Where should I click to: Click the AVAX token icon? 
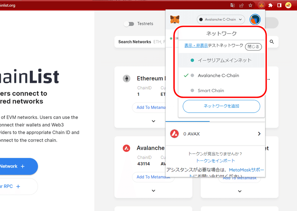tap(174, 134)
